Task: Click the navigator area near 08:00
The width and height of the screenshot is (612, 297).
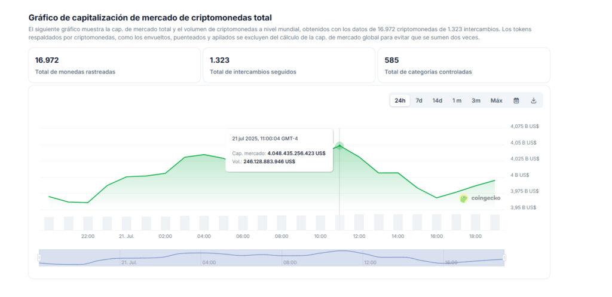Action: click(x=289, y=258)
